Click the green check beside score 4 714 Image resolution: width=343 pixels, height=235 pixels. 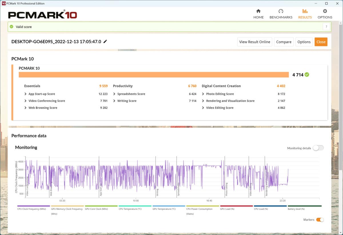(307, 75)
